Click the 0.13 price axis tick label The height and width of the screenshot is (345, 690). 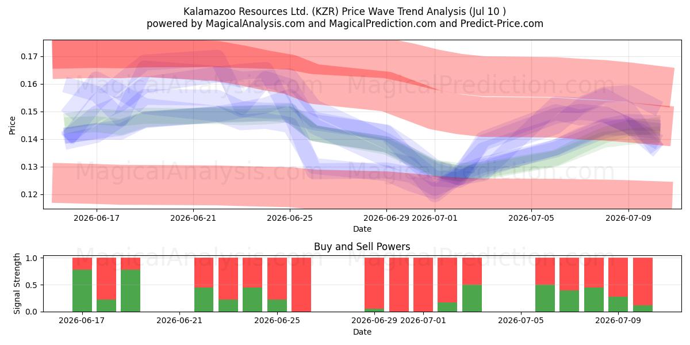[29, 167]
